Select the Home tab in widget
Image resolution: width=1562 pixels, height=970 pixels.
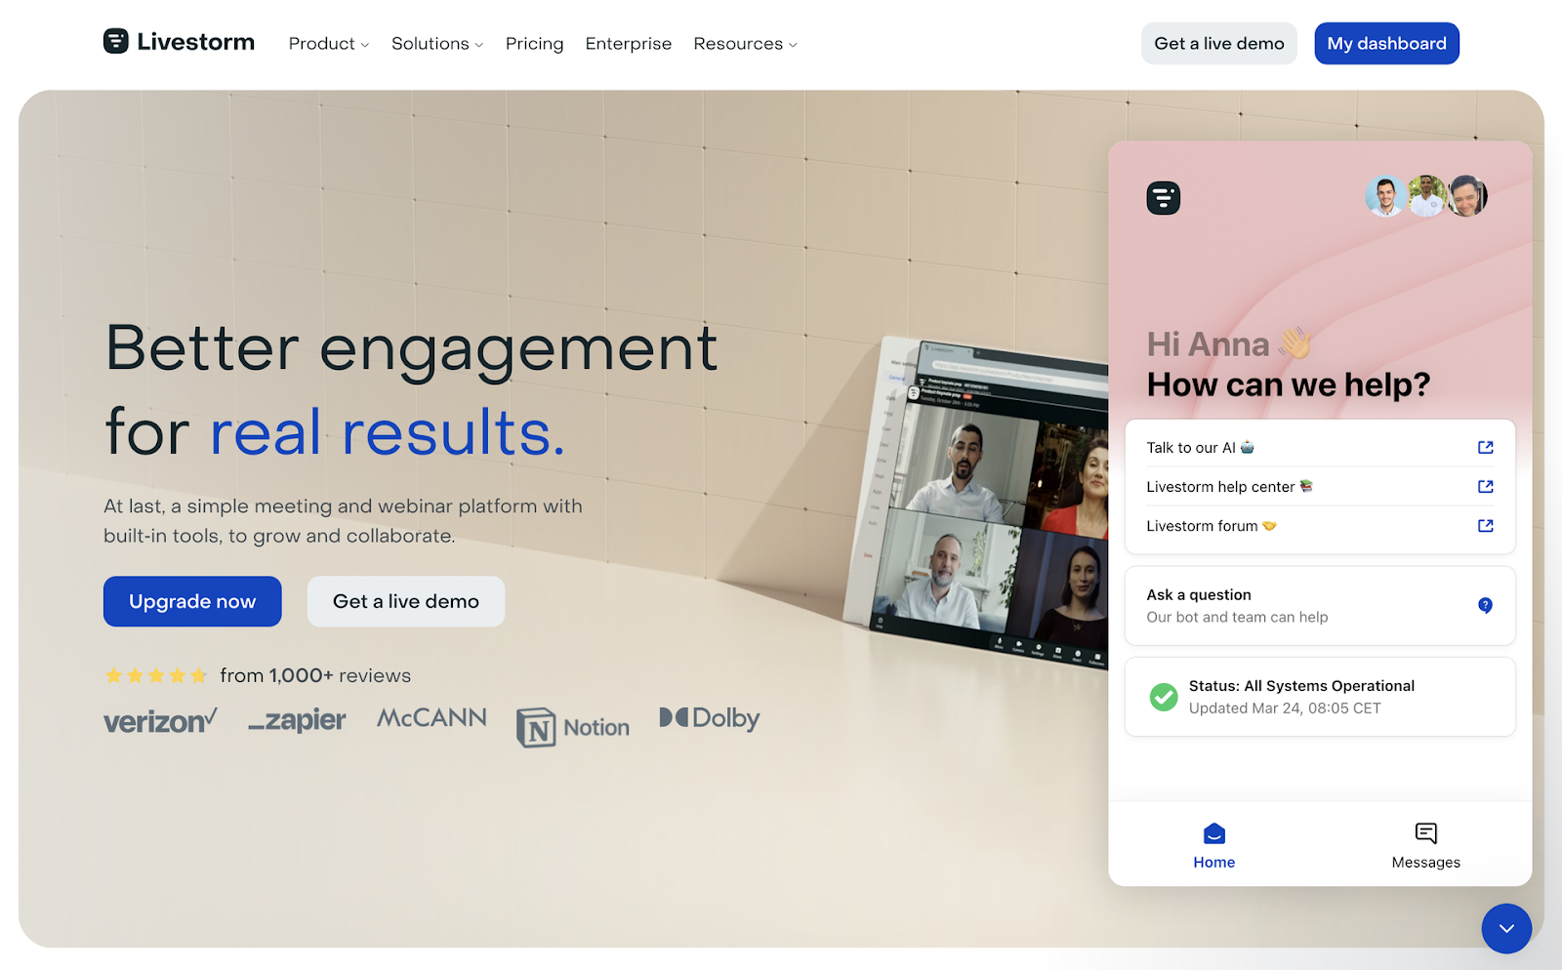[1213, 845]
